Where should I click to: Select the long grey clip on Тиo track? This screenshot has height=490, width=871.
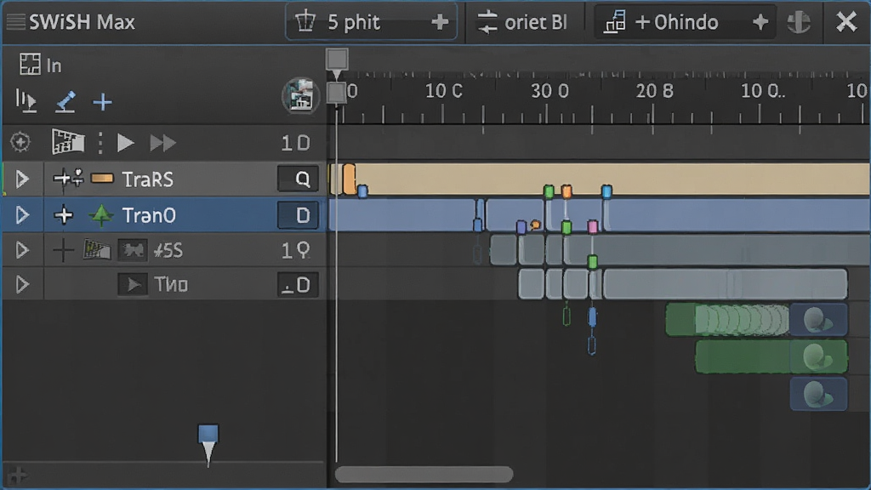(x=725, y=284)
